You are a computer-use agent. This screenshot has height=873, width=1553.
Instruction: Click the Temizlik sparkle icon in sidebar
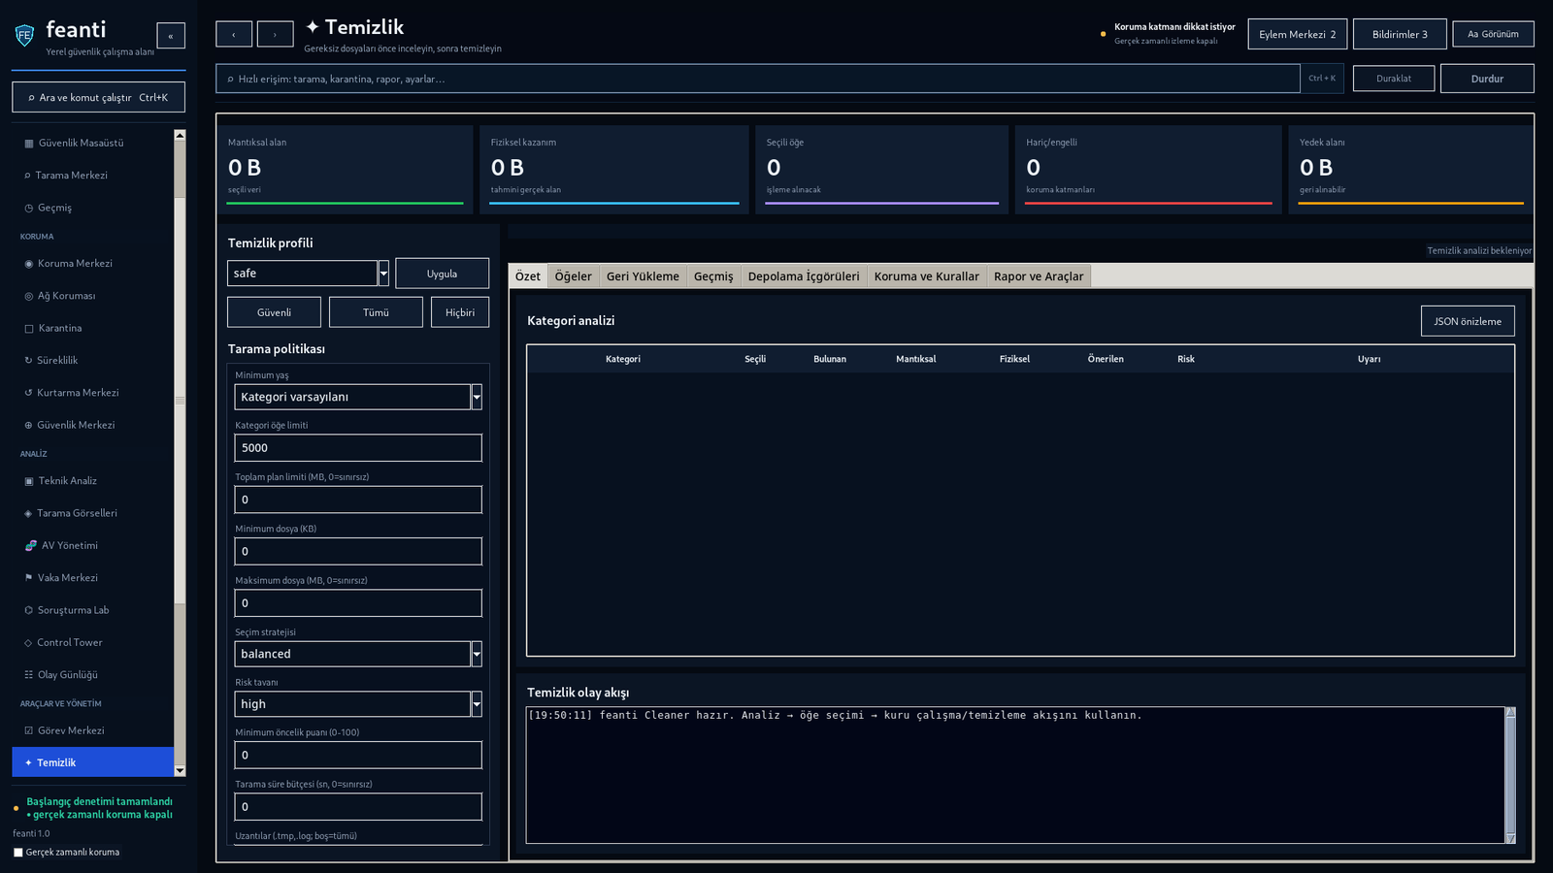pyautogui.click(x=28, y=762)
